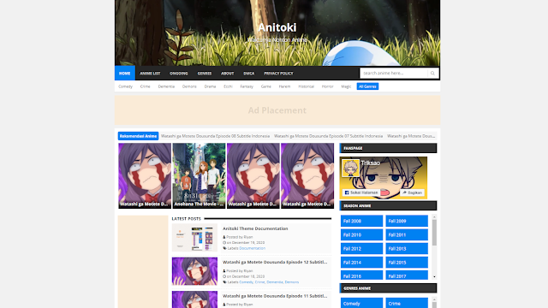Click the season list scroll up arrow
Viewport: 548px width, 308px height.
coord(434,217)
